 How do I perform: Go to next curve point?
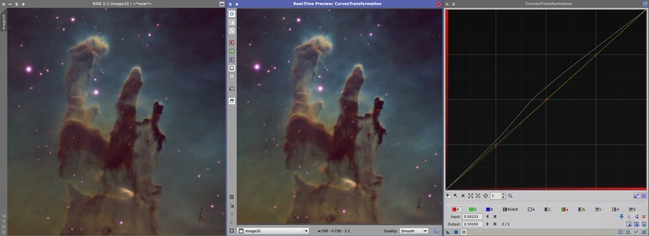[487, 224]
